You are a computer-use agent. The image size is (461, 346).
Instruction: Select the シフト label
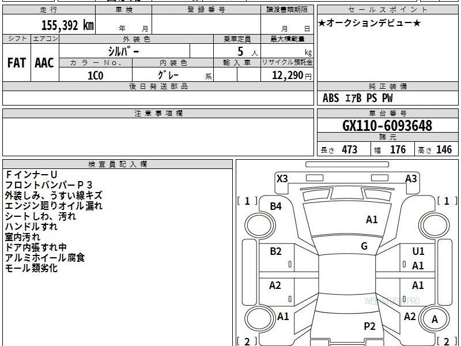17,39
